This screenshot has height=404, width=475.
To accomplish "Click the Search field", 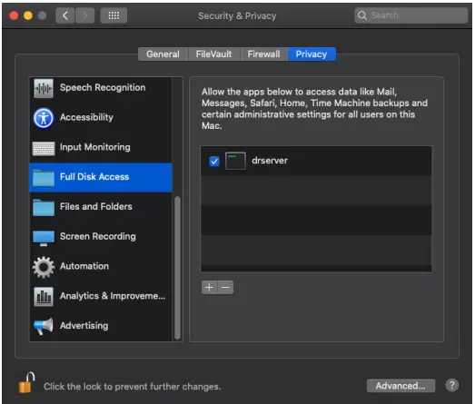I will tap(411, 15).
